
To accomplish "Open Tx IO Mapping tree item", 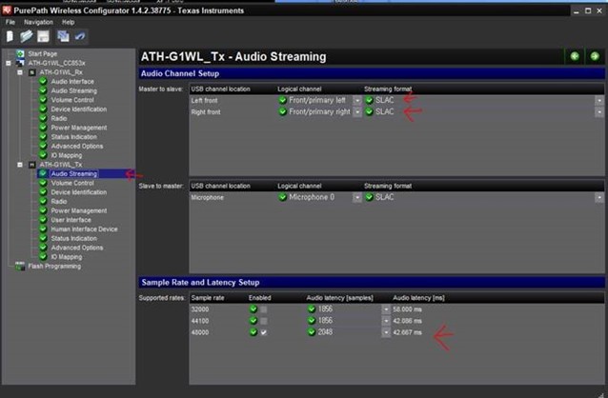I will click(67, 257).
